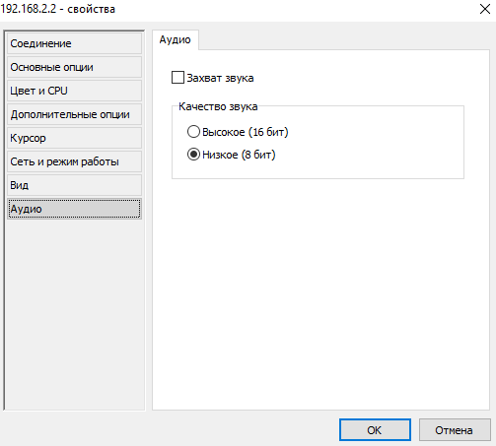Click the highlighted Аудио sidebar item

click(x=74, y=209)
